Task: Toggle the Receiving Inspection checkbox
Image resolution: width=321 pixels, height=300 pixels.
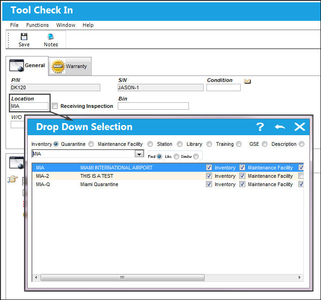Action: (55, 106)
